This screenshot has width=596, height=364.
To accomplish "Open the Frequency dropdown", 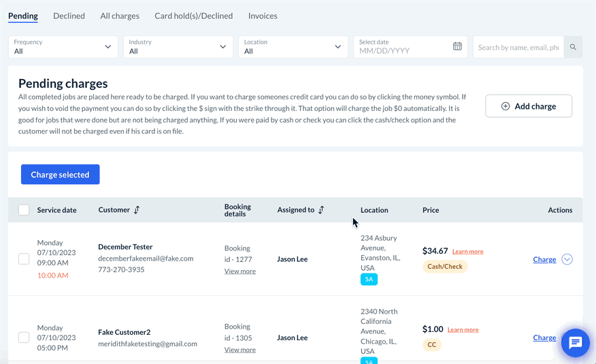I will click(63, 47).
